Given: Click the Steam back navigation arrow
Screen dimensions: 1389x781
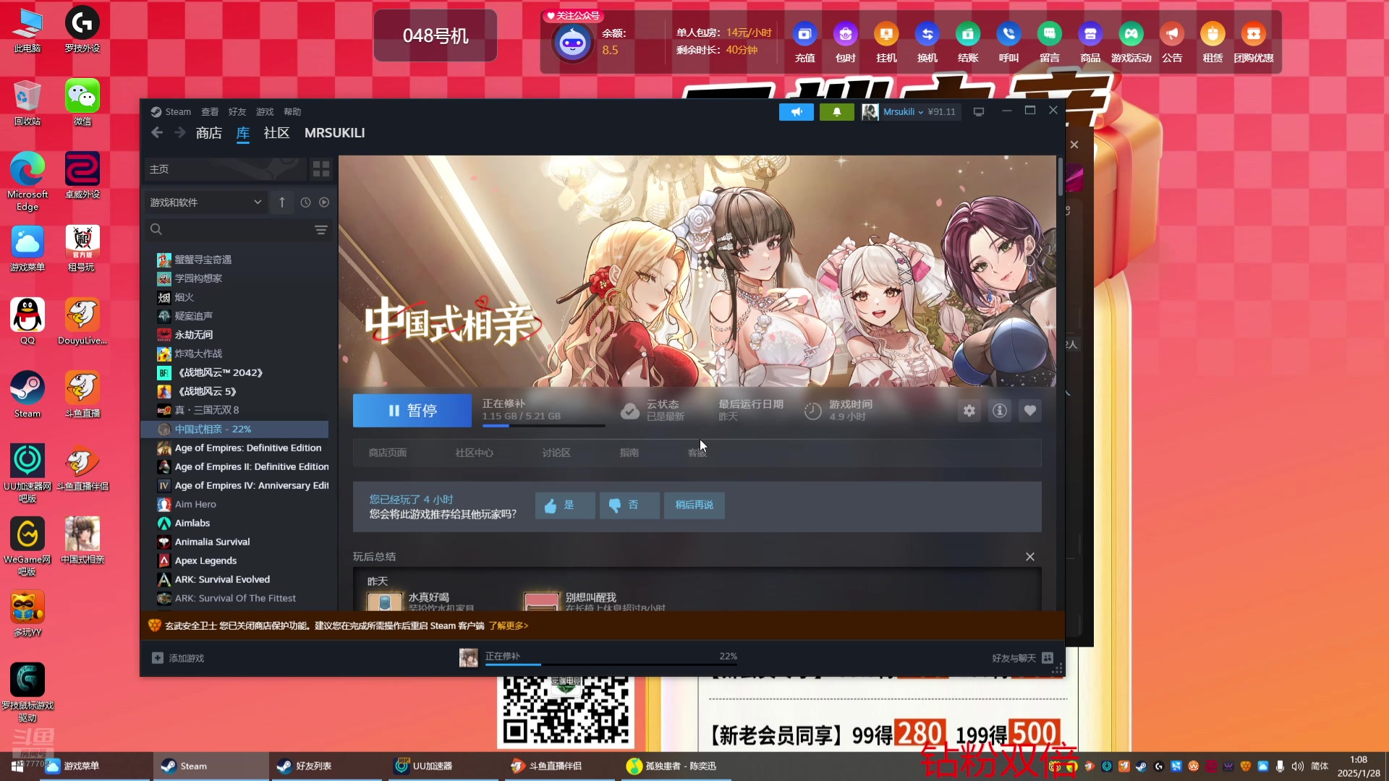Looking at the screenshot, I should 157,132.
